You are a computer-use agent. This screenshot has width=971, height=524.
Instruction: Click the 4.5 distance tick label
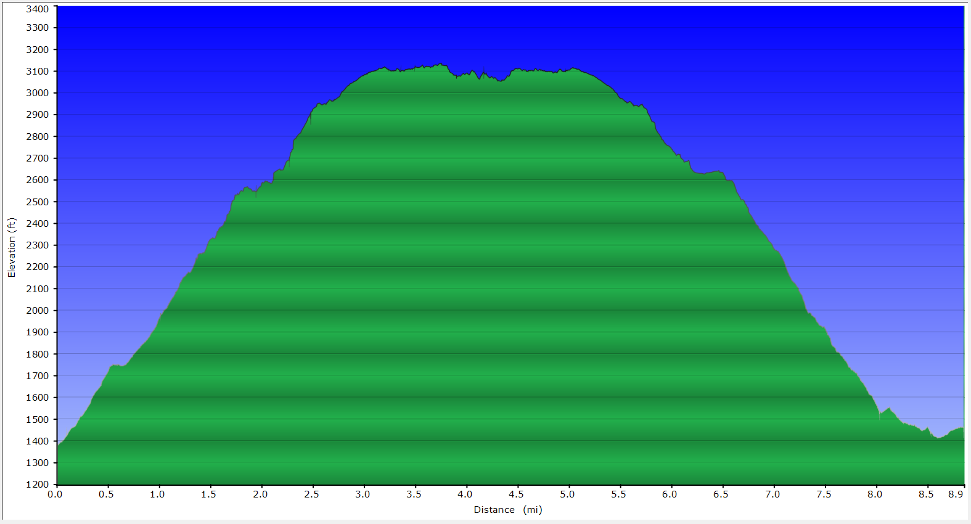pyautogui.click(x=516, y=494)
